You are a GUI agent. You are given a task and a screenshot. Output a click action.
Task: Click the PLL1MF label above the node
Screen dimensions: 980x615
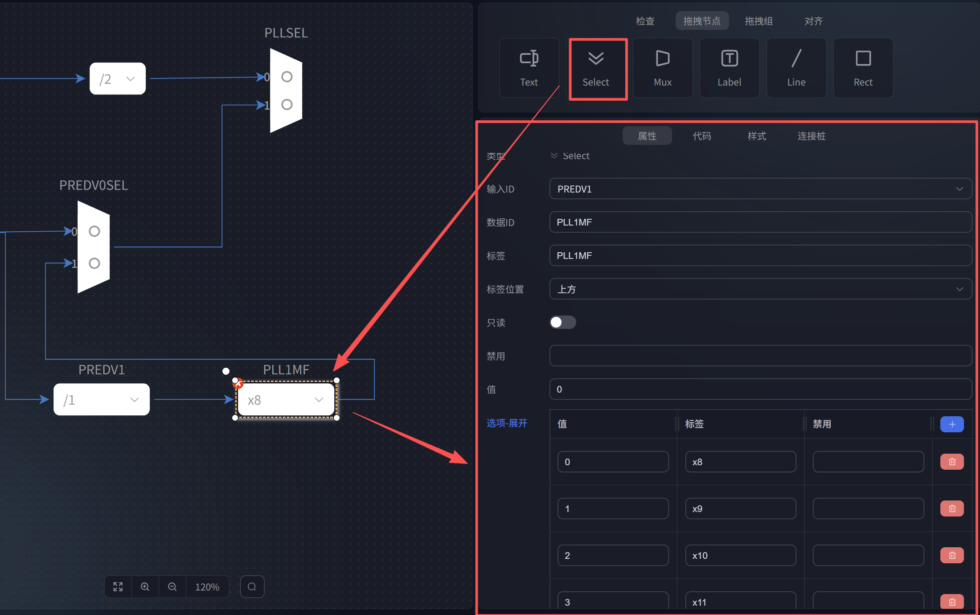[x=286, y=370]
